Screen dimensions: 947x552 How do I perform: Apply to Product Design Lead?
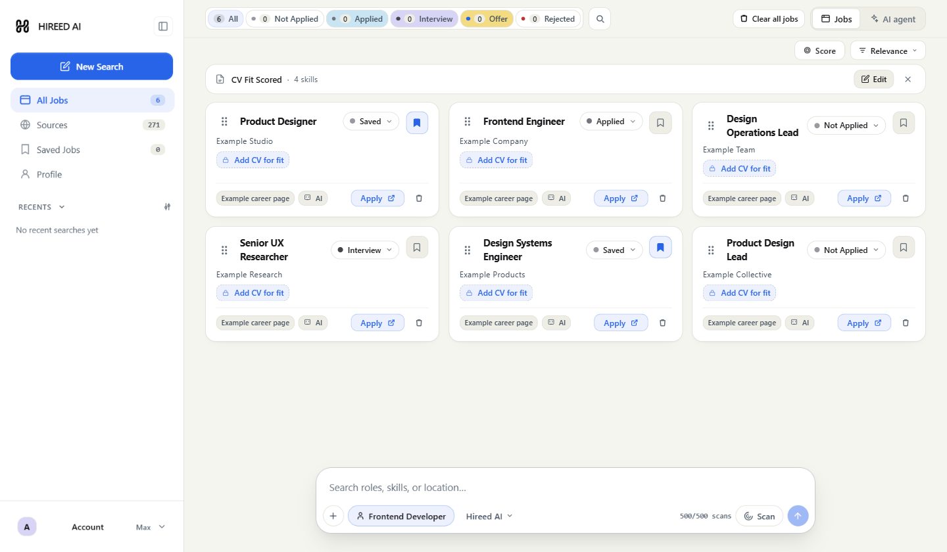[864, 323]
